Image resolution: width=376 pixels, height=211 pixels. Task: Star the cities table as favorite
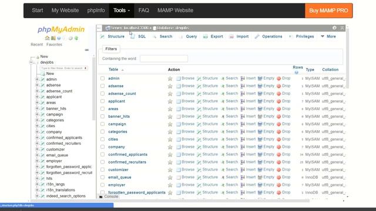click(x=170, y=139)
